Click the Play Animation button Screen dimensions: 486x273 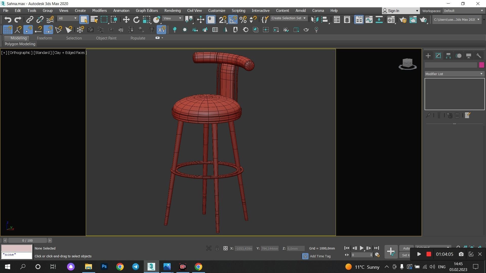pyautogui.click(x=362, y=248)
